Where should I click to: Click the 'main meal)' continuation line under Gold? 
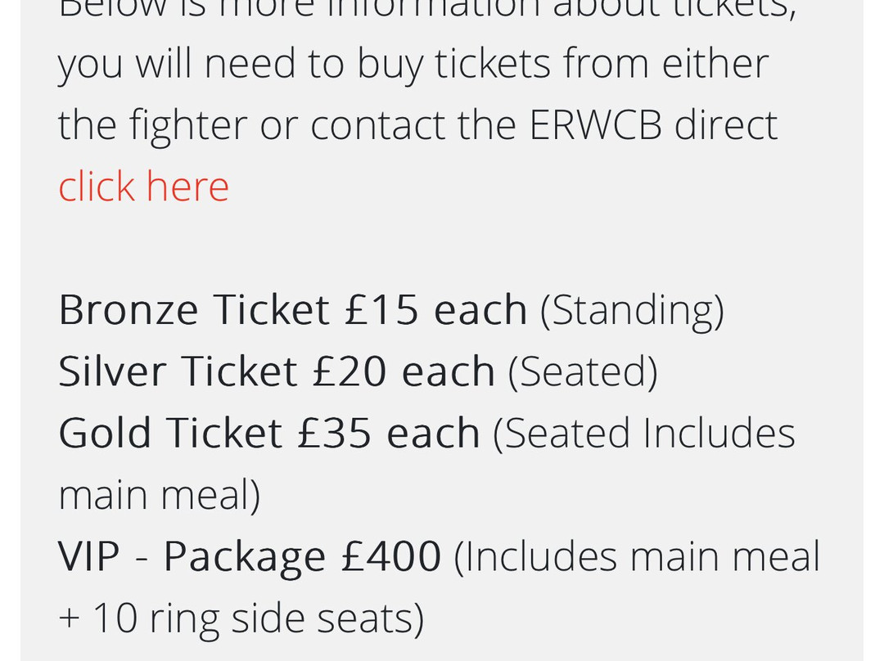coord(159,495)
